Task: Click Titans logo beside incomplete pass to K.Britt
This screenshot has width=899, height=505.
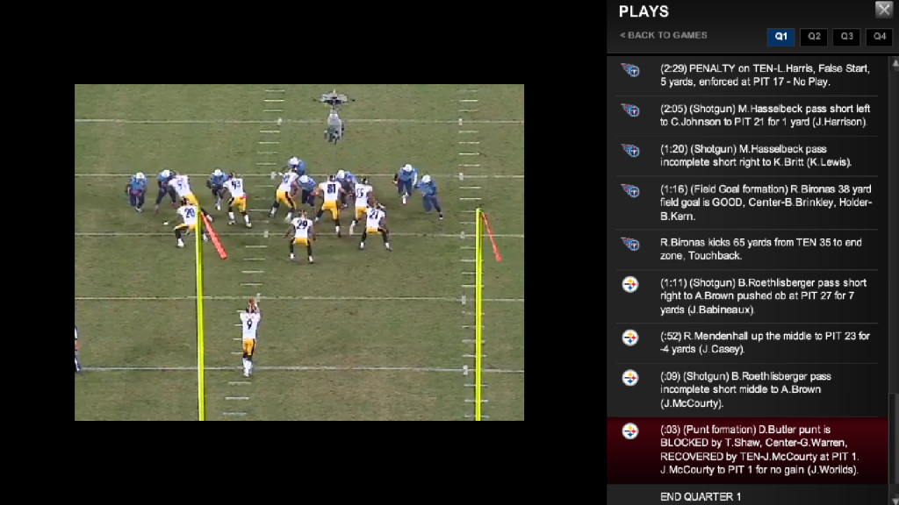Action: click(629, 151)
